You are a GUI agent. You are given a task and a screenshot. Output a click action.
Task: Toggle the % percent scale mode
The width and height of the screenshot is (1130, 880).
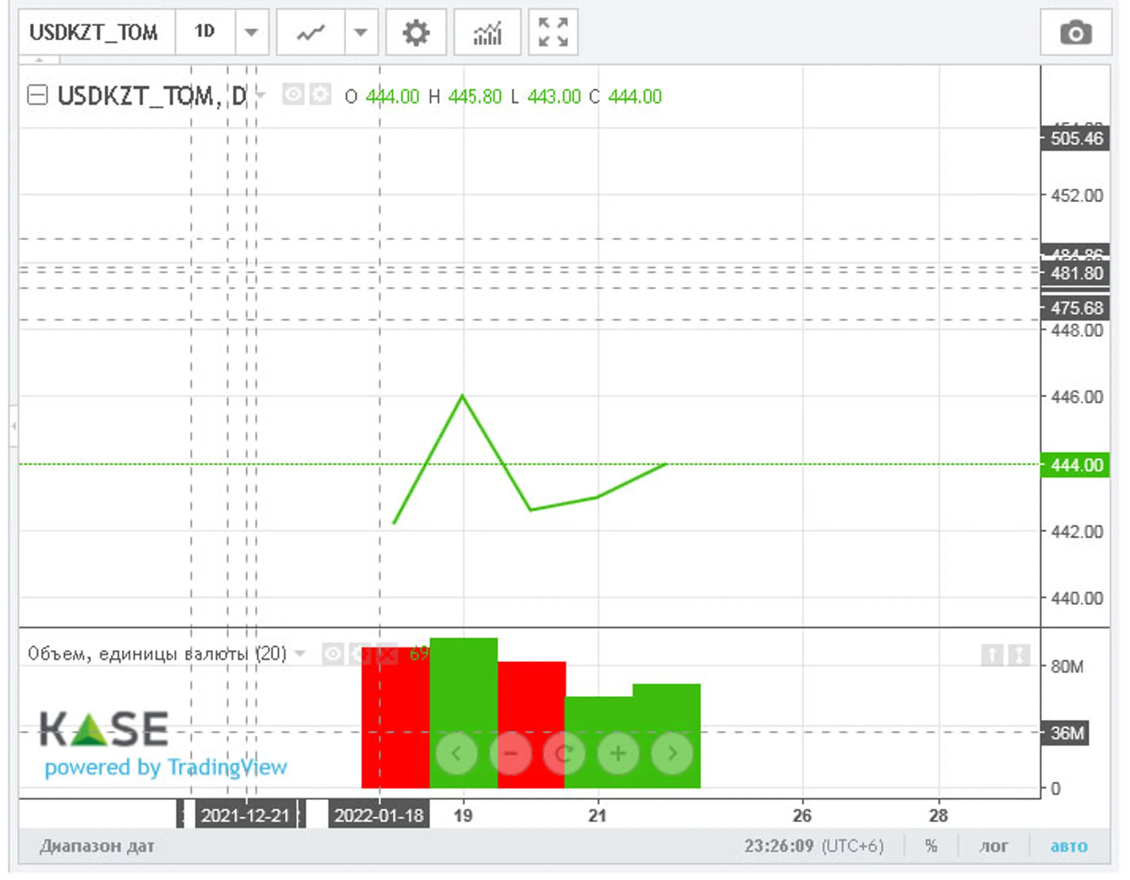(x=931, y=846)
